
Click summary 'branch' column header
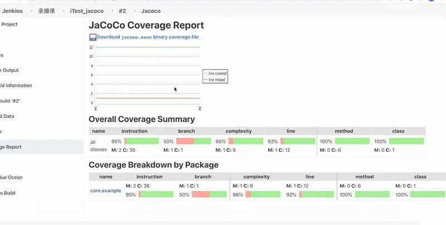[186, 131]
